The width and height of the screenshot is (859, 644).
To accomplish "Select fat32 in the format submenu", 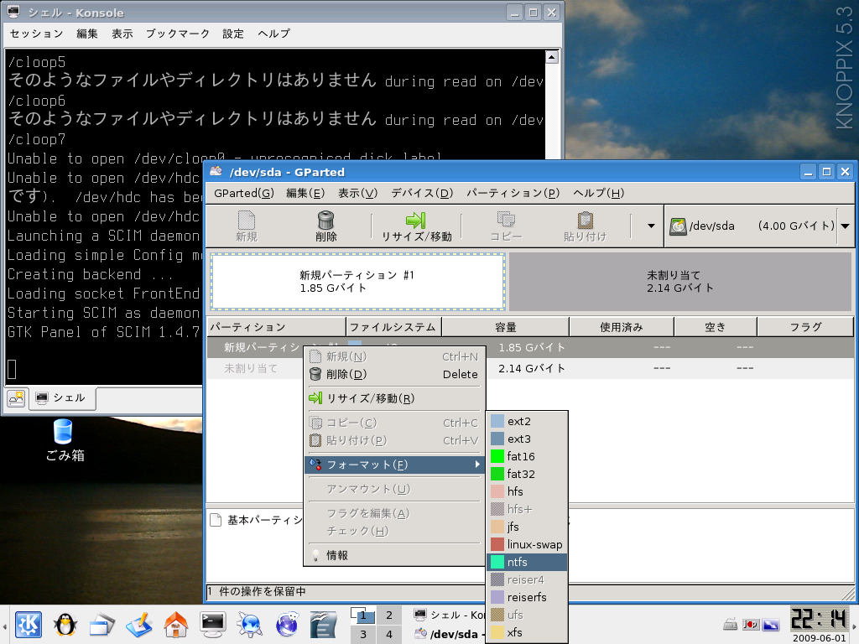I will click(527, 474).
